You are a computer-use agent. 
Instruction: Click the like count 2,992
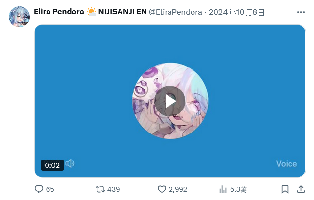tap(178, 189)
